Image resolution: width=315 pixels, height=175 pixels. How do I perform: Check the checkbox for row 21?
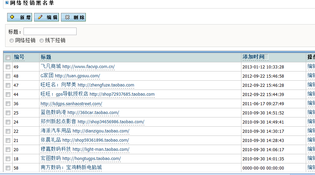(8, 140)
